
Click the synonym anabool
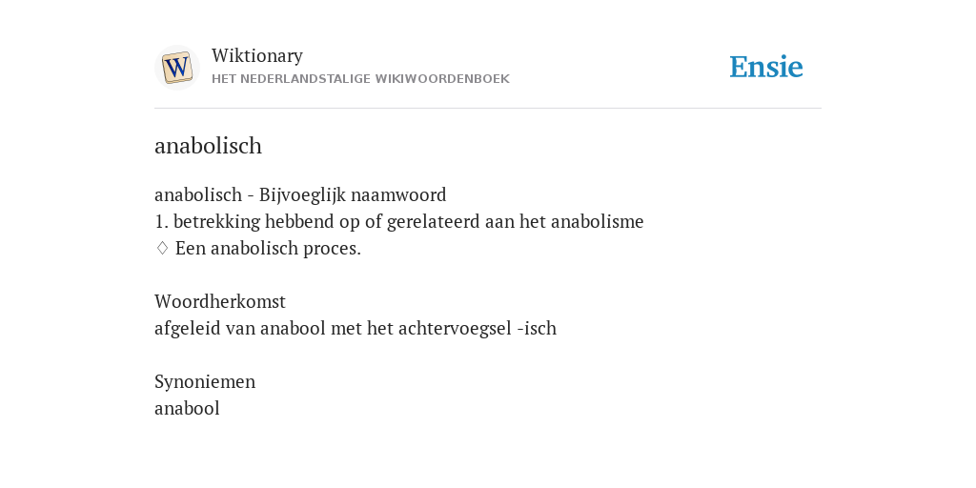187,408
